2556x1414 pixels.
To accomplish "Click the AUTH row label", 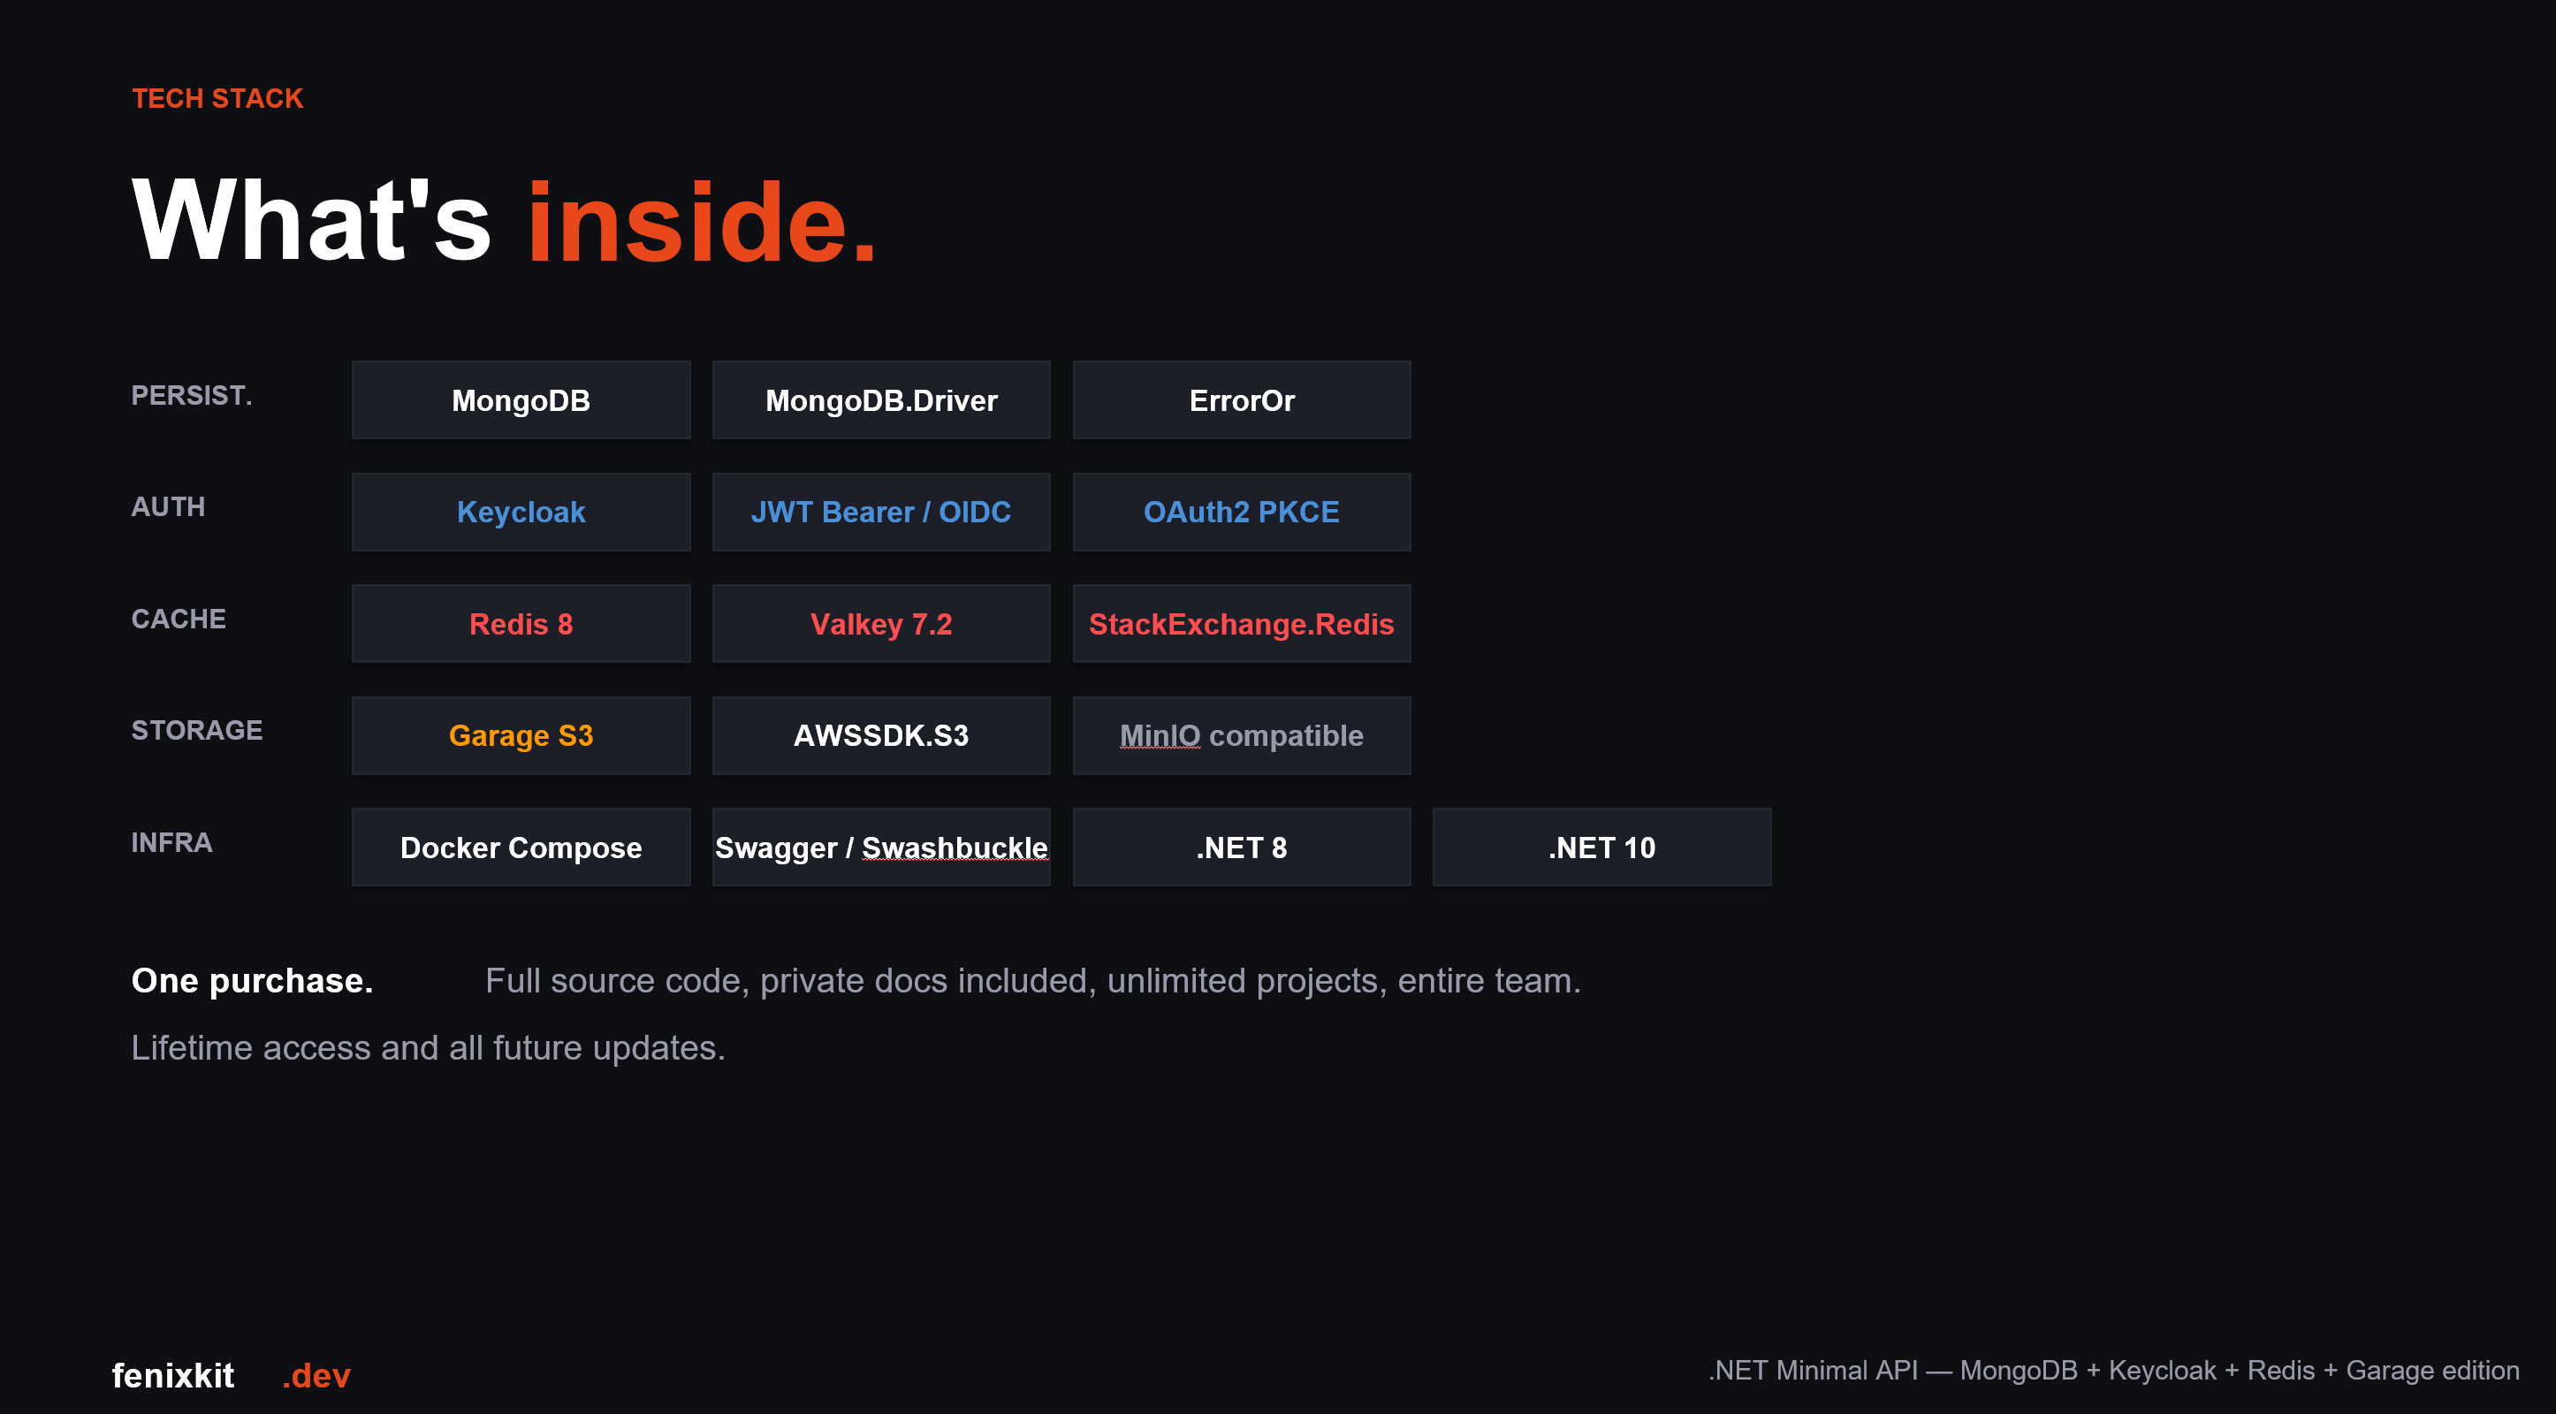I will pyautogui.click(x=169, y=507).
